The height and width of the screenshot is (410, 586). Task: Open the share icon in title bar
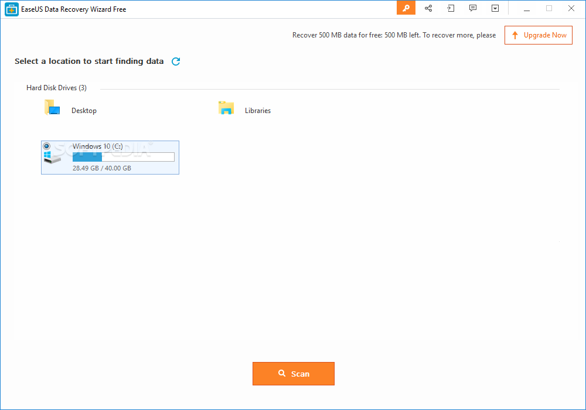[428, 8]
